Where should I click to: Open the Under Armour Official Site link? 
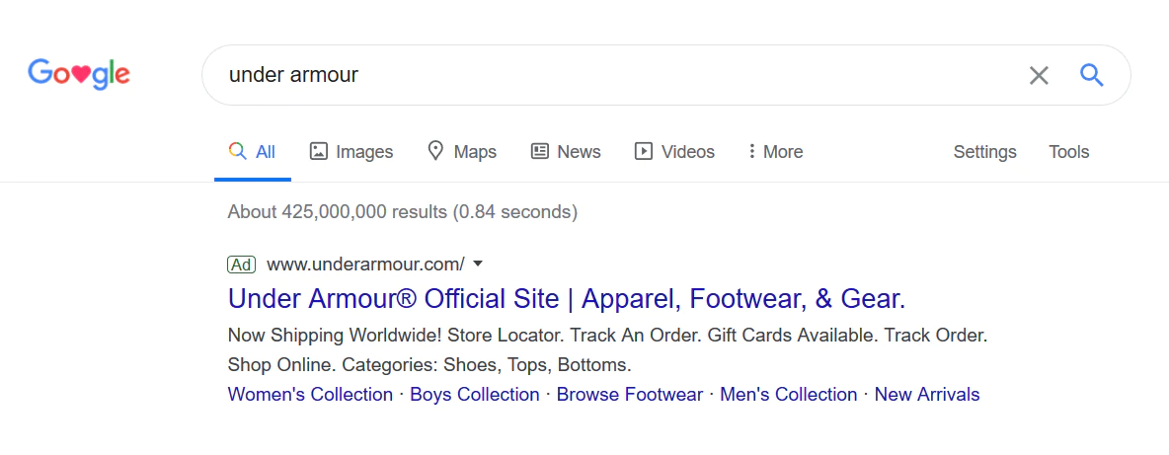(x=566, y=298)
